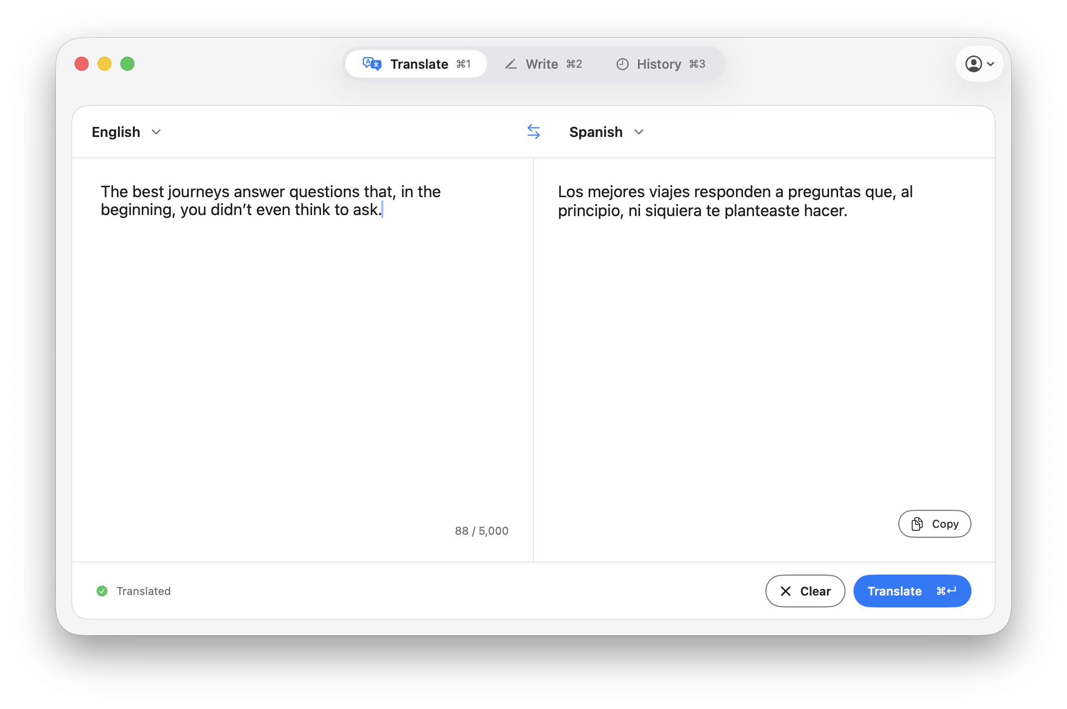Open the Spanish target language dropdown
Screen dimensions: 1067x709
point(607,132)
